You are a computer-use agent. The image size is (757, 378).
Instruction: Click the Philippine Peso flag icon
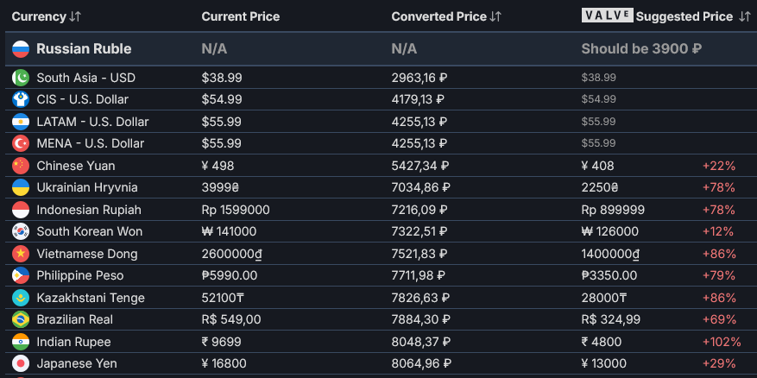[x=21, y=275]
